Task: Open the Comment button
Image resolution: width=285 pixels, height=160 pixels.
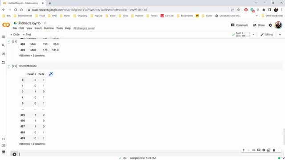Action: tap(239, 25)
